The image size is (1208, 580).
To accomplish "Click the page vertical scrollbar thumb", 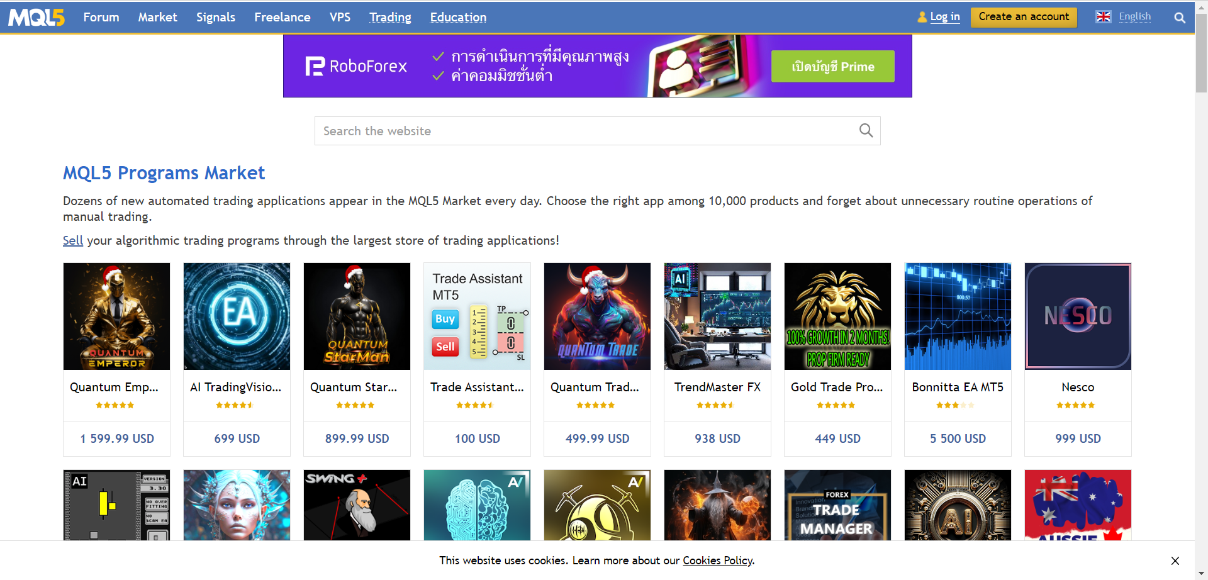I will pyautogui.click(x=1202, y=53).
